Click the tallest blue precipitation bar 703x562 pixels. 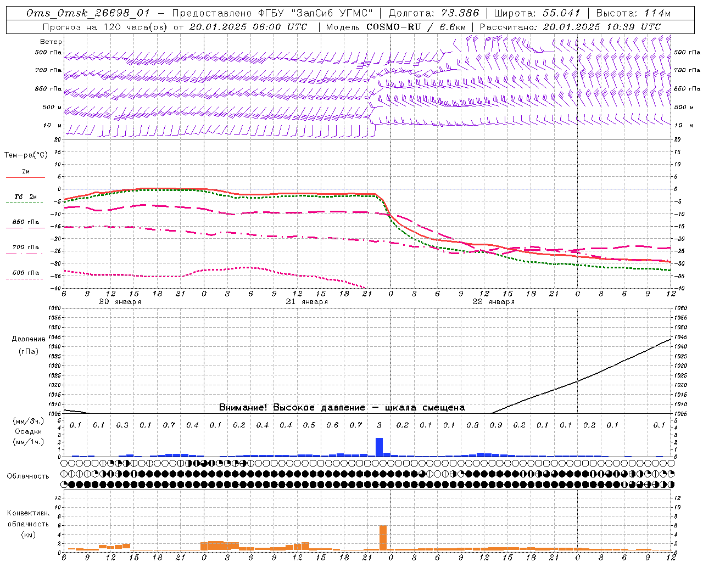[x=379, y=447]
